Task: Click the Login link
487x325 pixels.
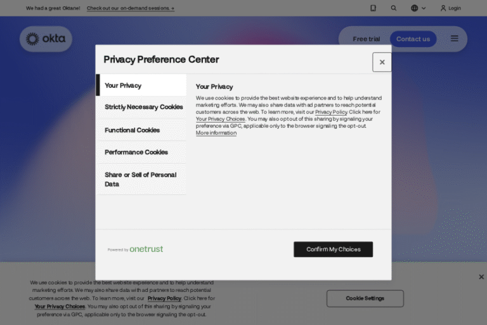Action: [451, 8]
